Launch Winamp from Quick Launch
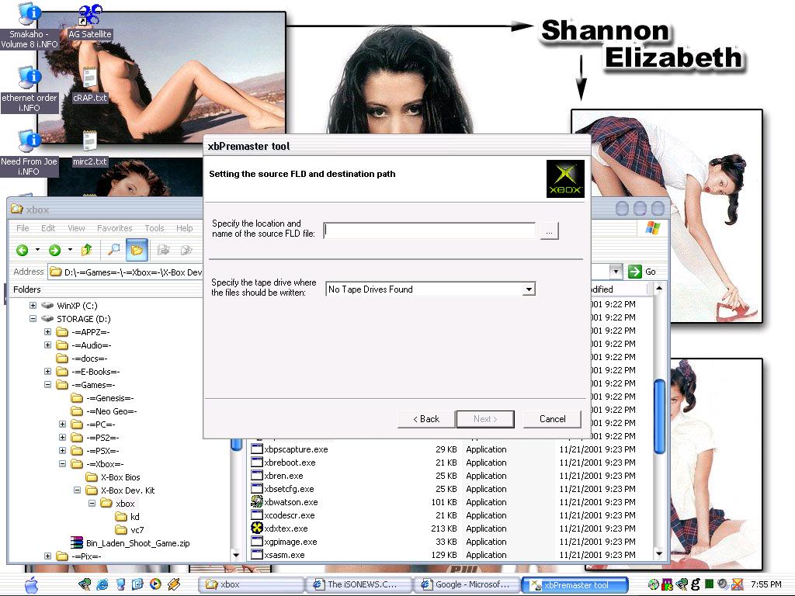 [174, 584]
